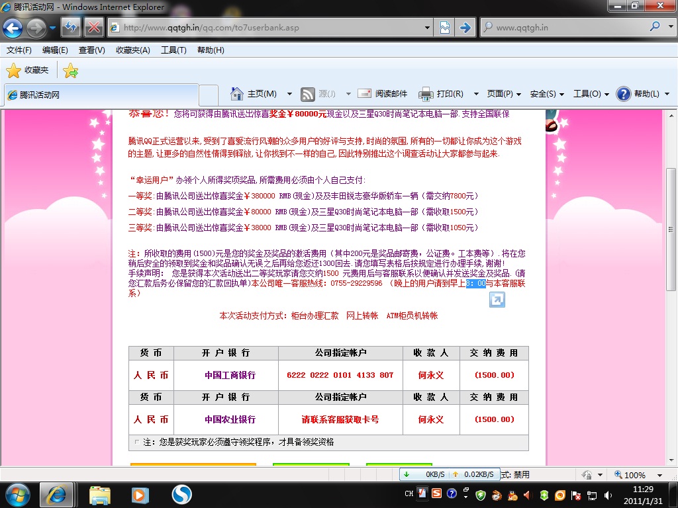Click the Action Center flag tray icon
This screenshot has width=678, height=508.
point(576,495)
